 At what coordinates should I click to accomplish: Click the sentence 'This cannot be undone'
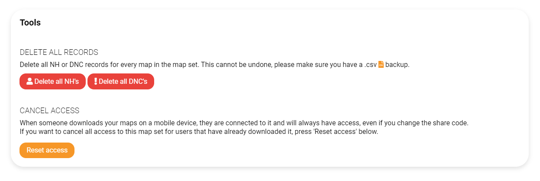point(236,65)
